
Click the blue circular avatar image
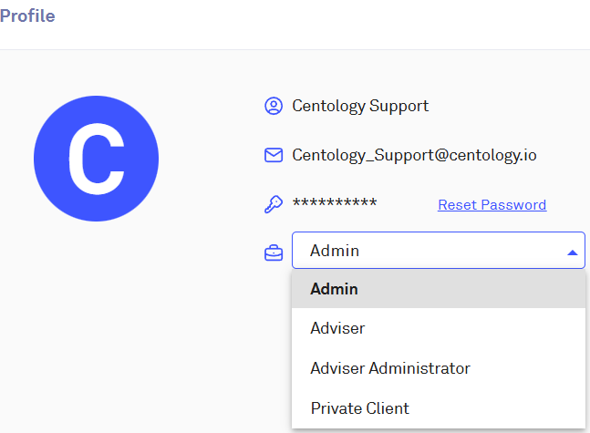[x=96, y=160]
